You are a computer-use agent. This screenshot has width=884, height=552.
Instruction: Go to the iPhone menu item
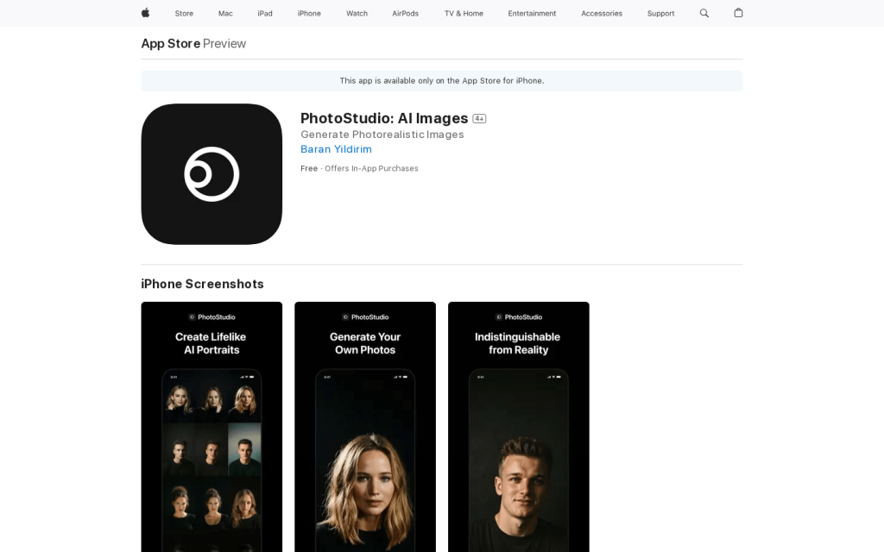click(309, 13)
